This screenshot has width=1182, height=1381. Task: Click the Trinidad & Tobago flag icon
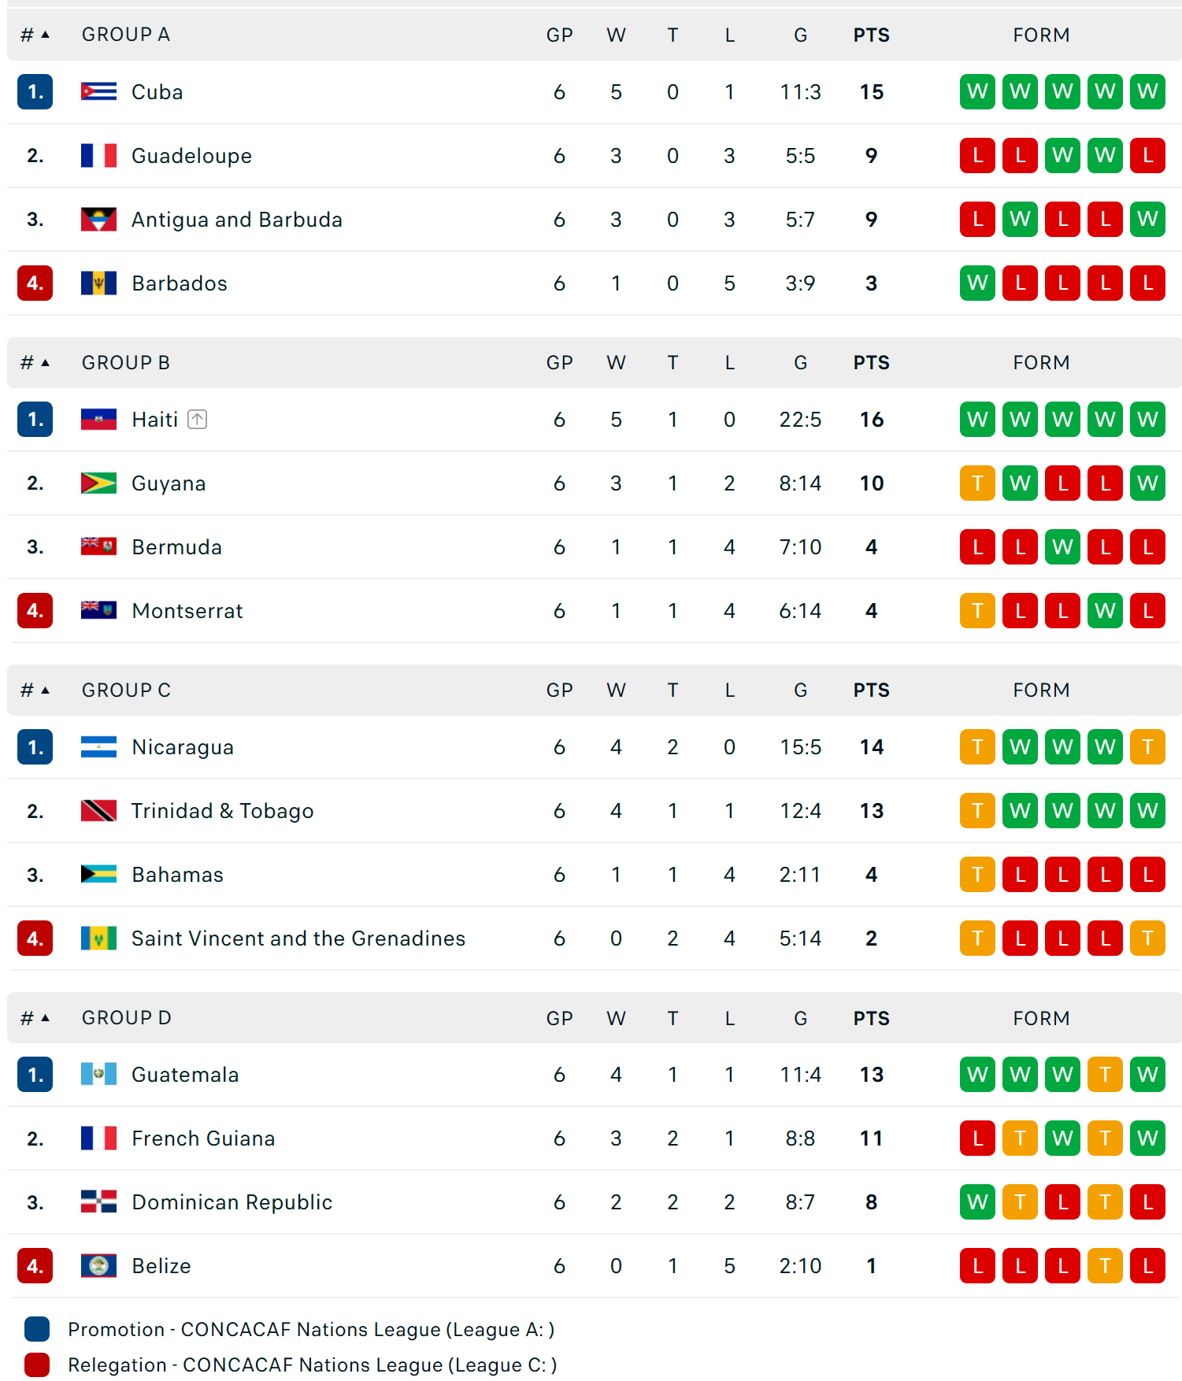coord(98,811)
